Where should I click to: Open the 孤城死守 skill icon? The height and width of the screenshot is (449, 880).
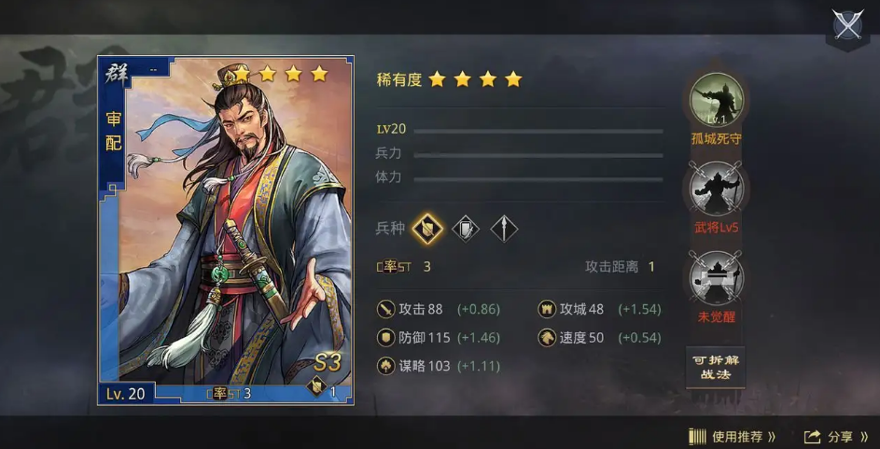716,100
